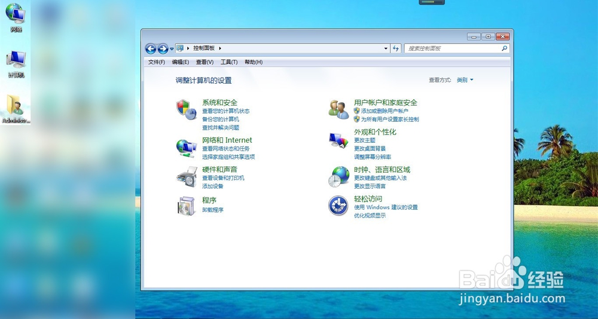Image resolution: width=598 pixels, height=319 pixels.
Task: Click 备份您的计算机 link
Action: coord(221,119)
